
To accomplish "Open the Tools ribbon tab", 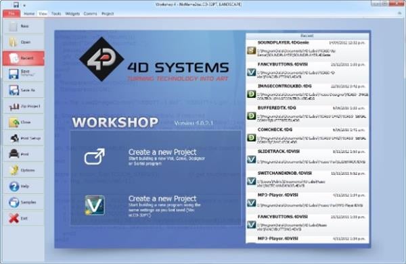I will tap(56, 14).
